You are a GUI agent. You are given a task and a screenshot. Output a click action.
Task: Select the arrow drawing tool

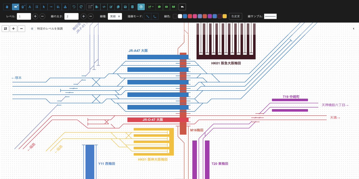(x=51, y=7)
